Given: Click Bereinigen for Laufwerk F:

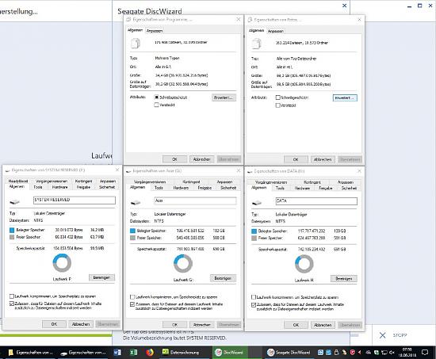Looking at the screenshot, I should [x=101, y=277].
